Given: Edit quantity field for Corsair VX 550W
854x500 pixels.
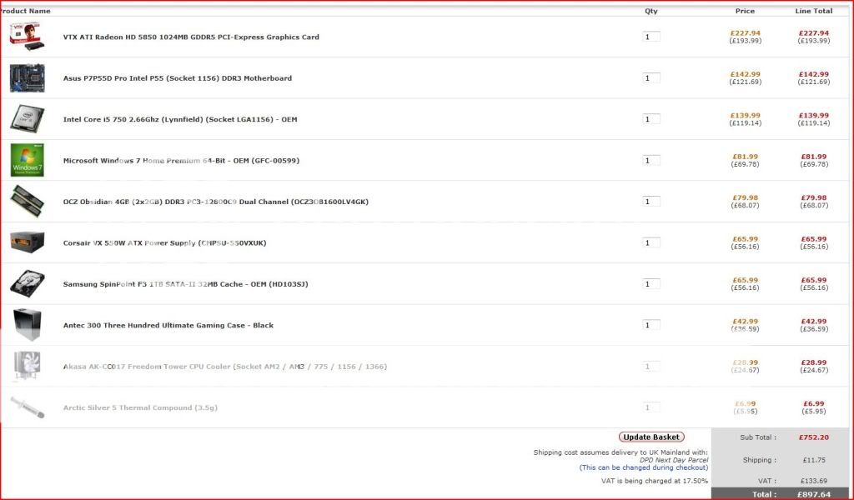Looking at the screenshot, I should click(651, 243).
